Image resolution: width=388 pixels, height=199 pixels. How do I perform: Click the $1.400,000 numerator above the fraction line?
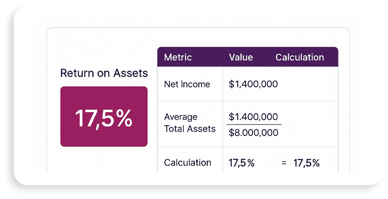coord(253,117)
